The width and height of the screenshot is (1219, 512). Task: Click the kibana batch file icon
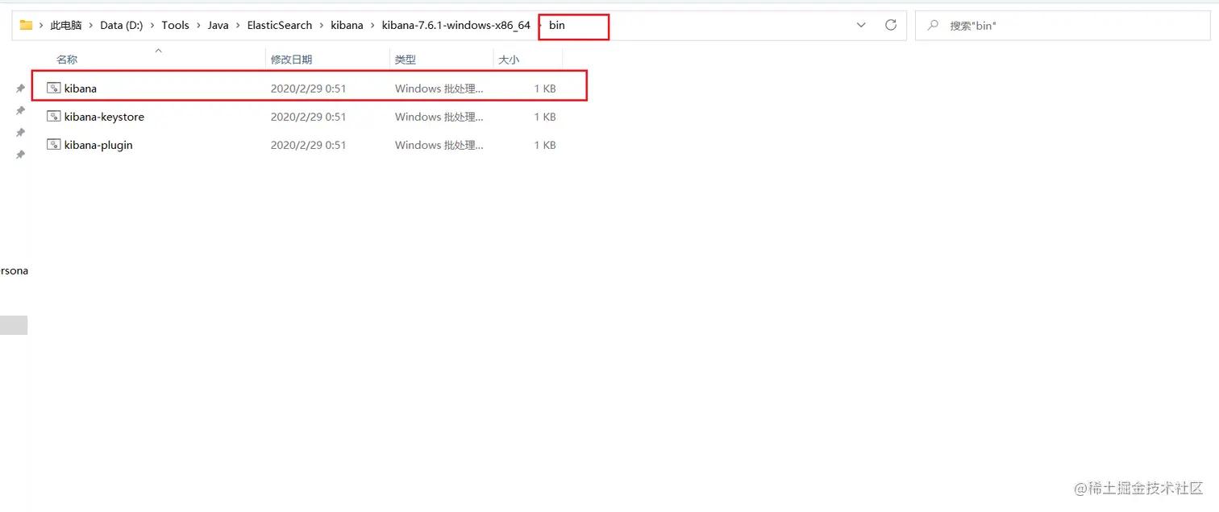(x=54, y=88)
